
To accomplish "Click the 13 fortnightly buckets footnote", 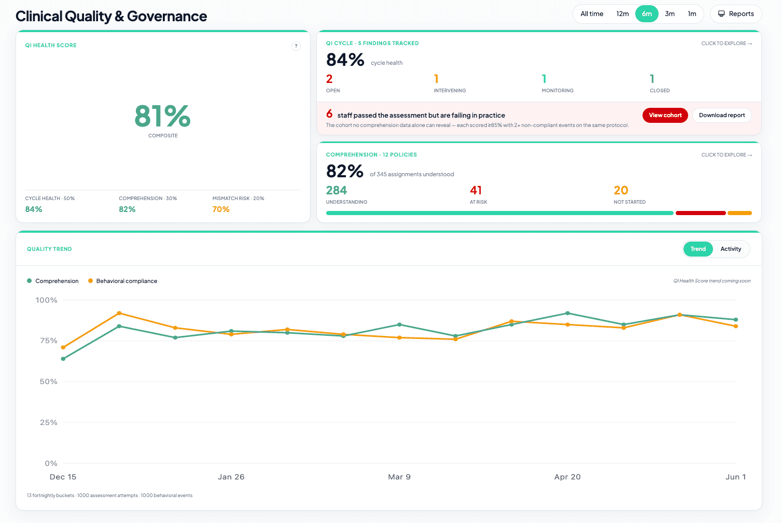I will pos(109,496).
